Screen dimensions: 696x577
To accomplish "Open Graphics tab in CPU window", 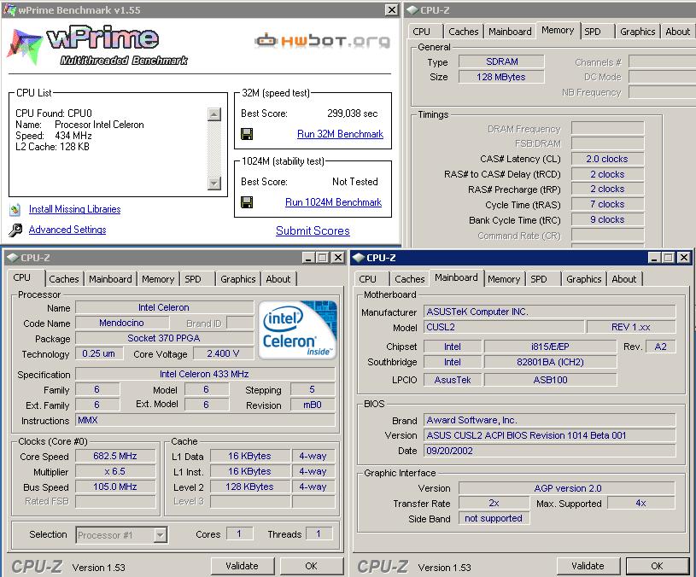I will pyautogui.click(x=238, y=279).
